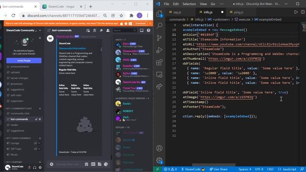306x172 pixels.
Task: Open VS Code Search magnifier icon
Action: [159, 25]
